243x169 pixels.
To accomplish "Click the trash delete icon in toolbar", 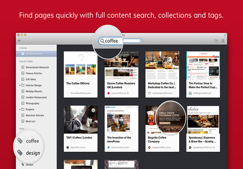I will 223,41.
